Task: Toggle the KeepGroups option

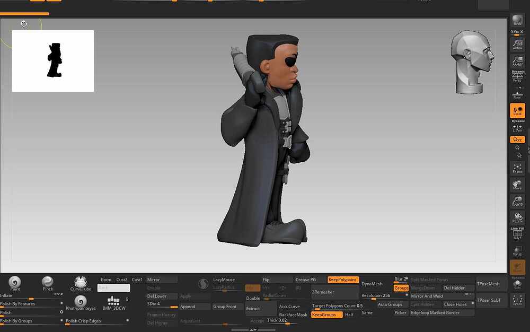Action: 326,314
